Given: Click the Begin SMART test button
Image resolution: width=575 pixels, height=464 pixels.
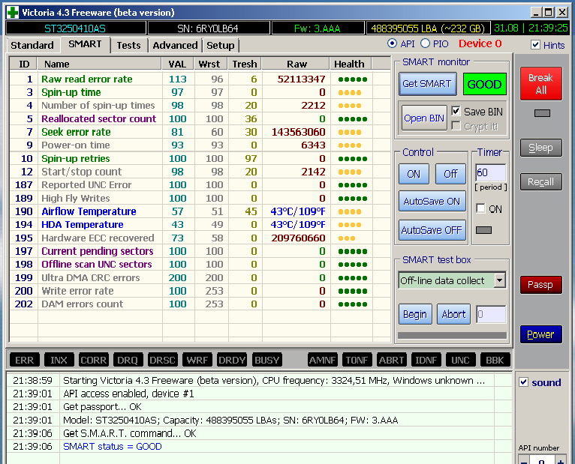Looking at the screenshot, I should point(415,314).
